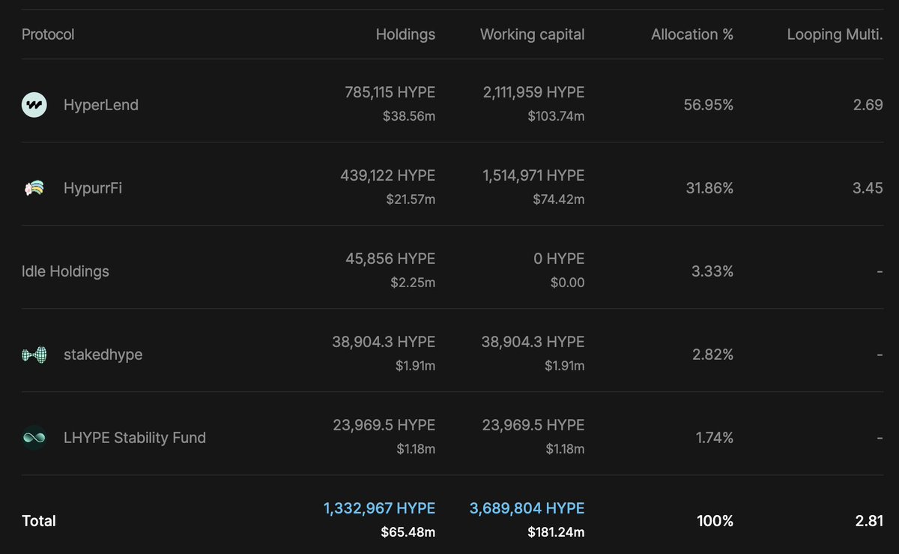Image resolution: width=899 pixels, height=554 pixels.
Task: Click the 45,856 HYPE idle holdings
Action: coord(390,259)
